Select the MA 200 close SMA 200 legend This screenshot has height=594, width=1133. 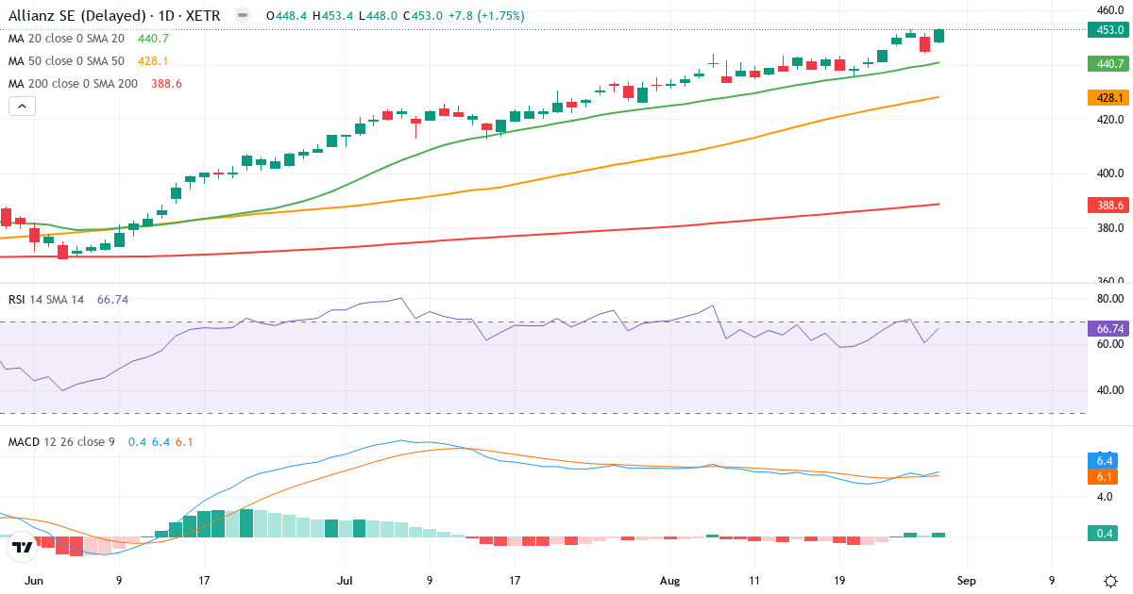[x=73, y=83]
